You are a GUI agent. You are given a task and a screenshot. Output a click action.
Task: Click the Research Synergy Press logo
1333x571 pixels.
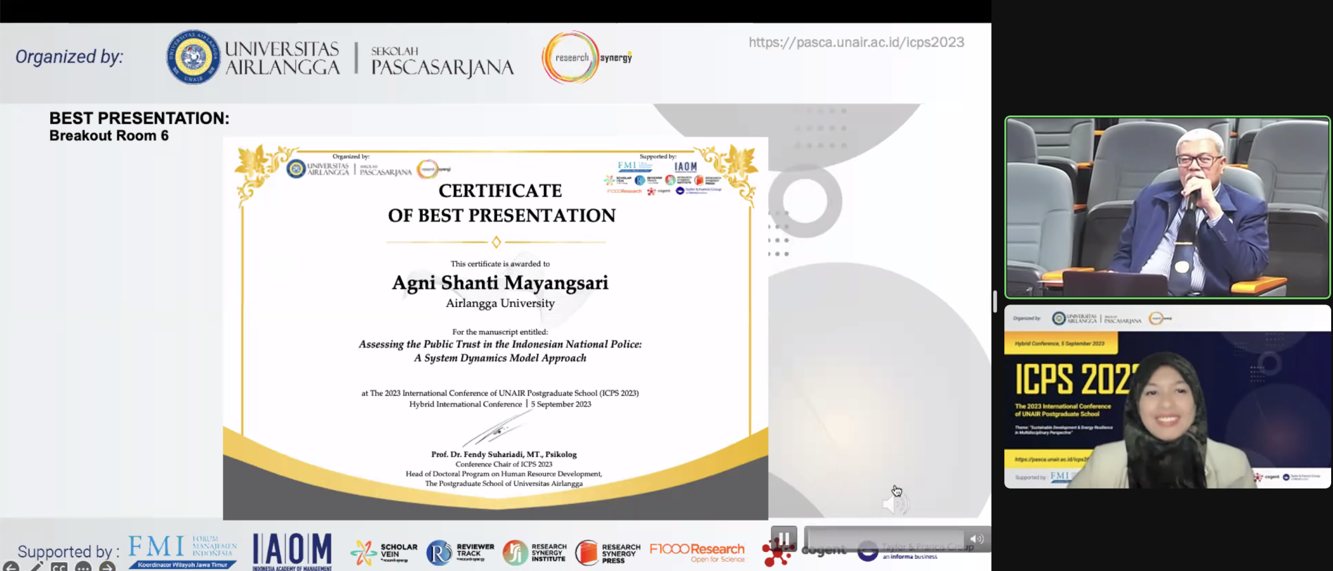coord(607,553)
